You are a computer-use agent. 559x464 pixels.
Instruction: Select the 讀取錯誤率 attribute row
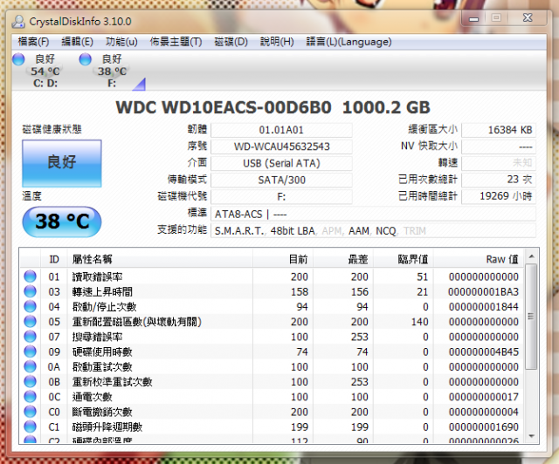click(x=272, y=276)
